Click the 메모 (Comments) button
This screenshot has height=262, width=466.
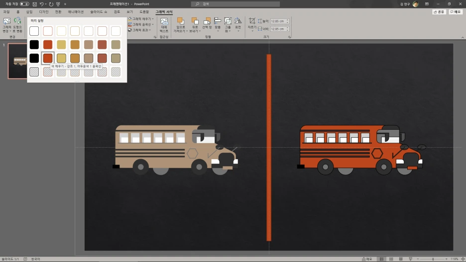coord(456,12)
